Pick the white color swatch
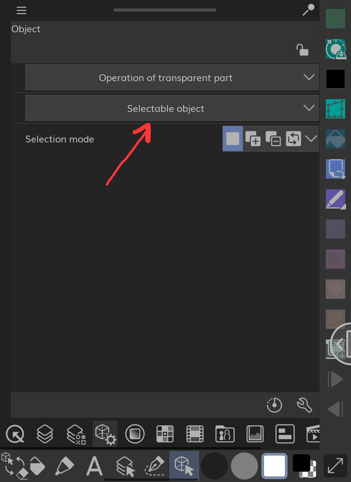The width and height of the screenshot is (351, 482). click(x=274, y=466)
